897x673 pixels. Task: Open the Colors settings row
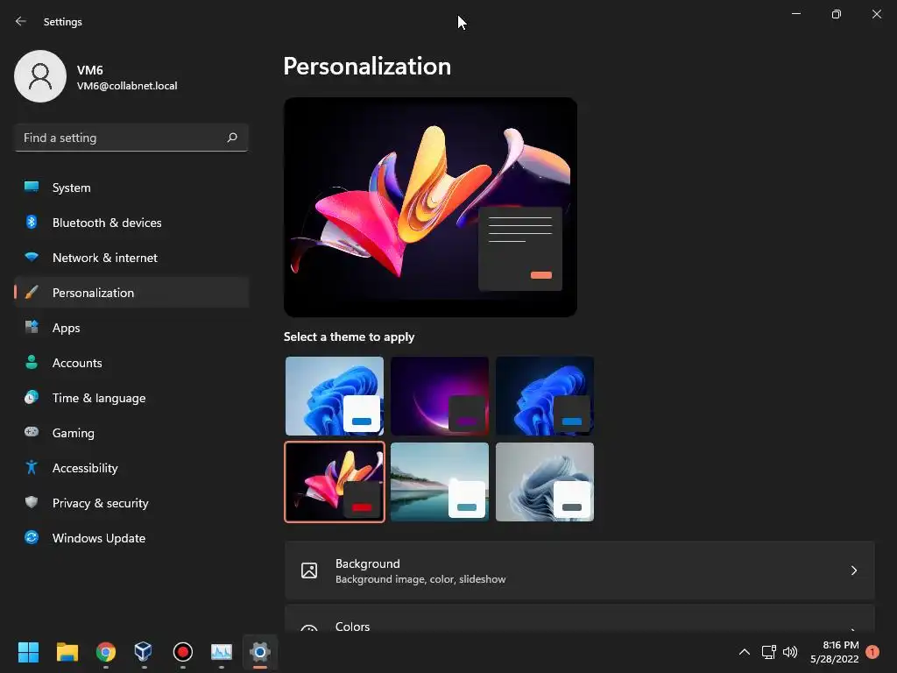[580, 619]
